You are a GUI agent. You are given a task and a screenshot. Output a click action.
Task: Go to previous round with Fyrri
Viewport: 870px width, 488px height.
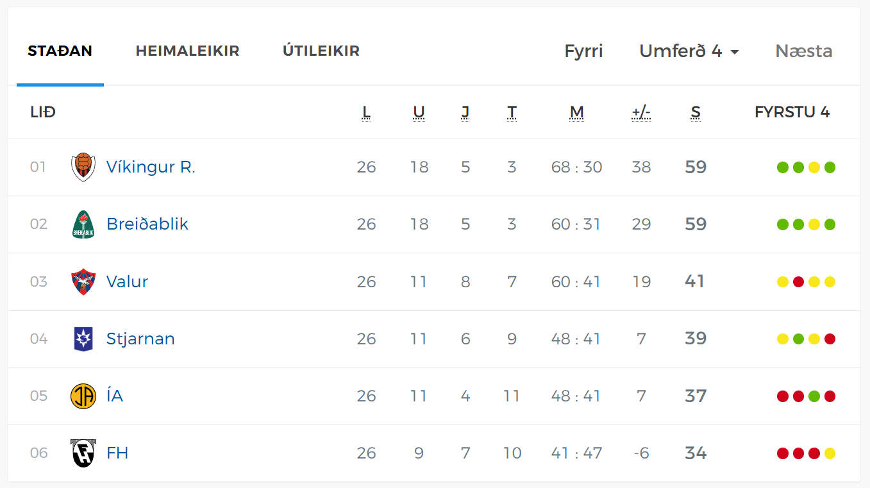pyautogui.click(x=583, y=51)
